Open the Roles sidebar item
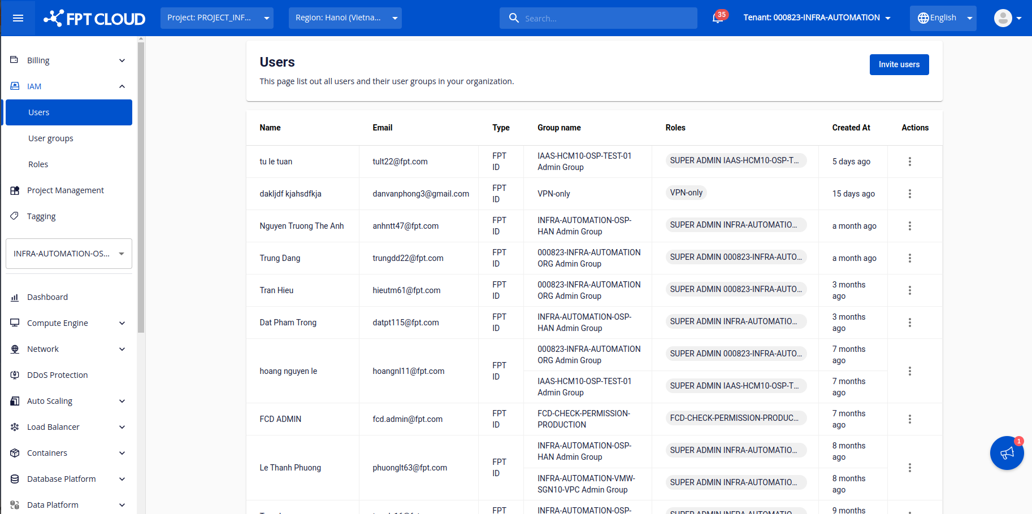The height and width of the screenshot is (514, 1032). 38,164
